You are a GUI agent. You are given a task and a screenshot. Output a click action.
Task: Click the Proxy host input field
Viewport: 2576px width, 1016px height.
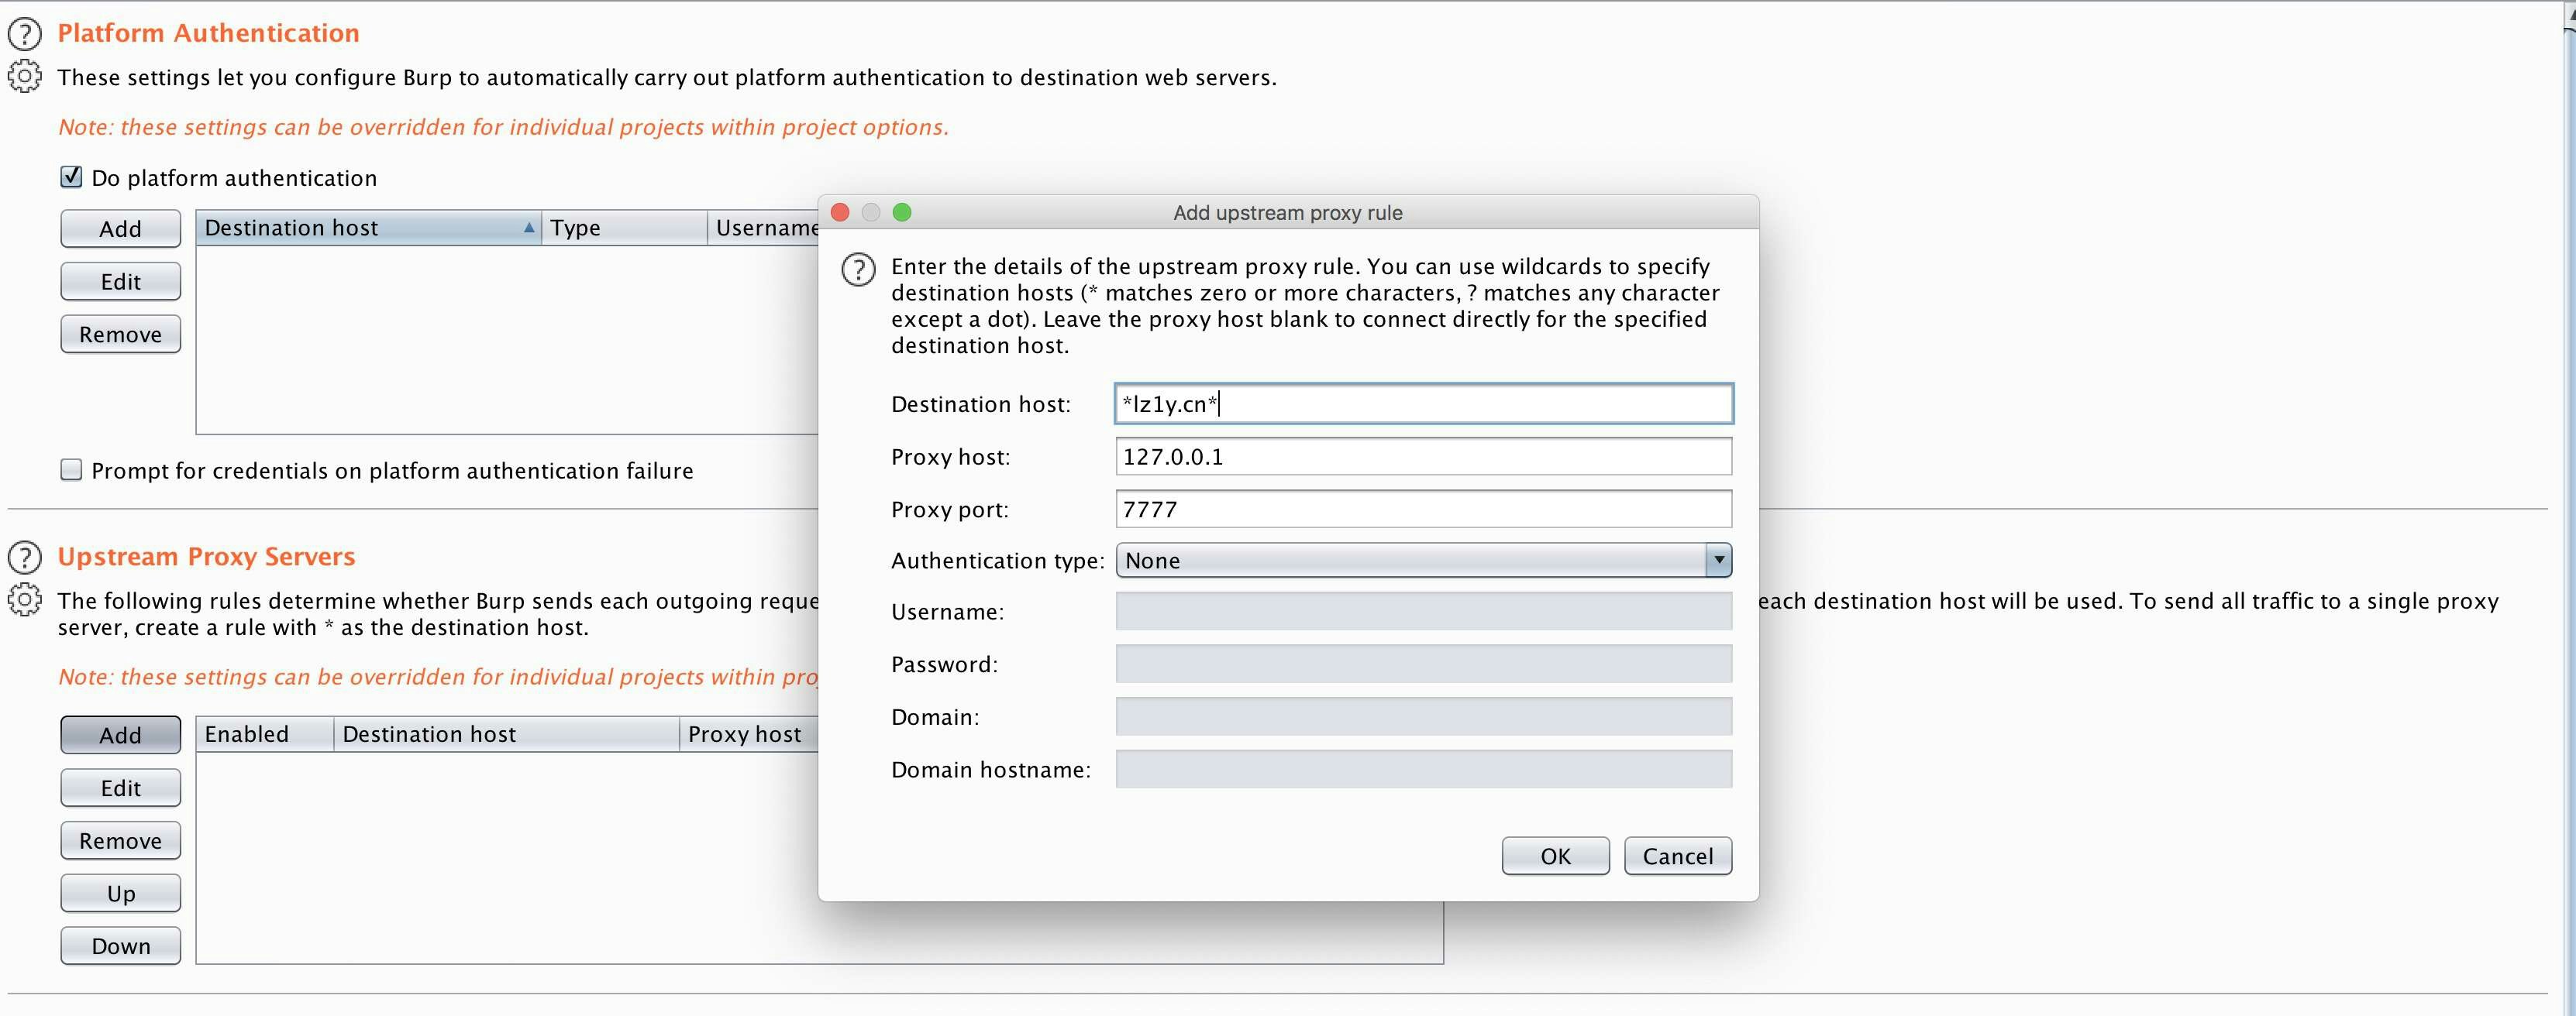click(x=1422, y=457)
